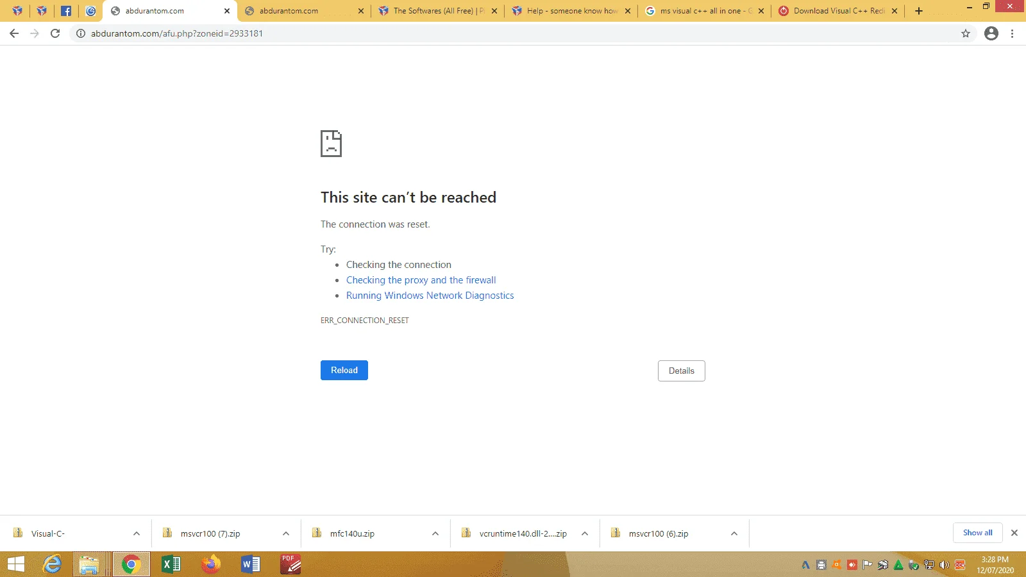The width and height of the screenshot is (1026, 577).
Task: Switch to the second abdurantom.com tab
Action: pyautogui.click(x=303, y=11)
